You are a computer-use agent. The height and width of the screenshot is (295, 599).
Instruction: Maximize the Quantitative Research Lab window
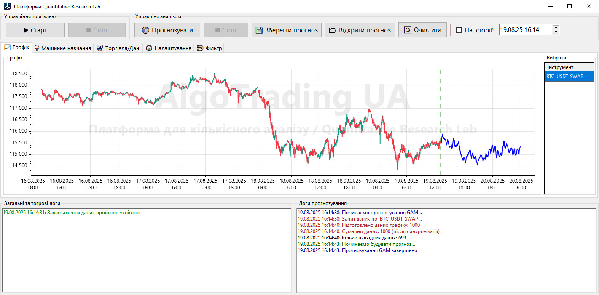(x=569, y=7)
